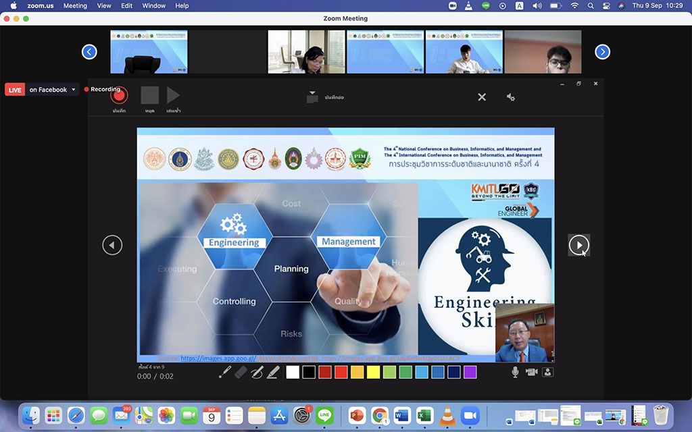Click the presenter webcam overlay on the slide
692x432 pixels.
524,333
